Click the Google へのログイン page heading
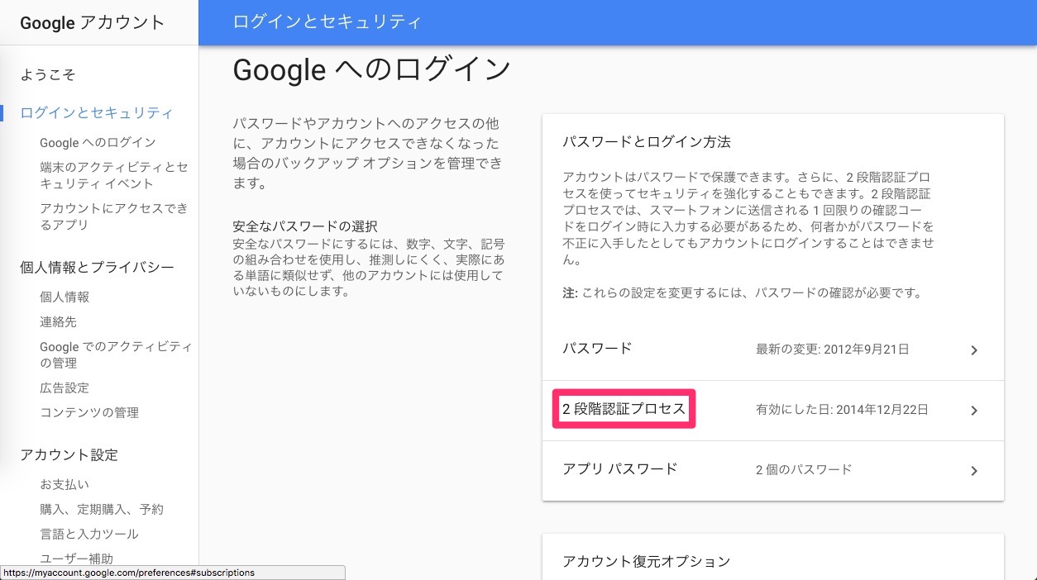 (371, 70)
